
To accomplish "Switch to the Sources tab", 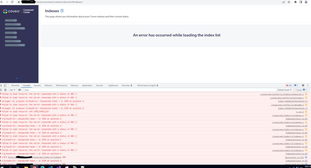I will pos(37,85).
